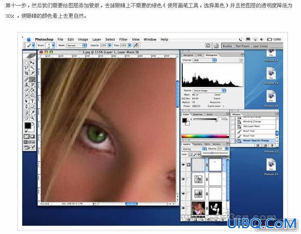Open layer blend mode Overlay dropdown

point(194,149)
